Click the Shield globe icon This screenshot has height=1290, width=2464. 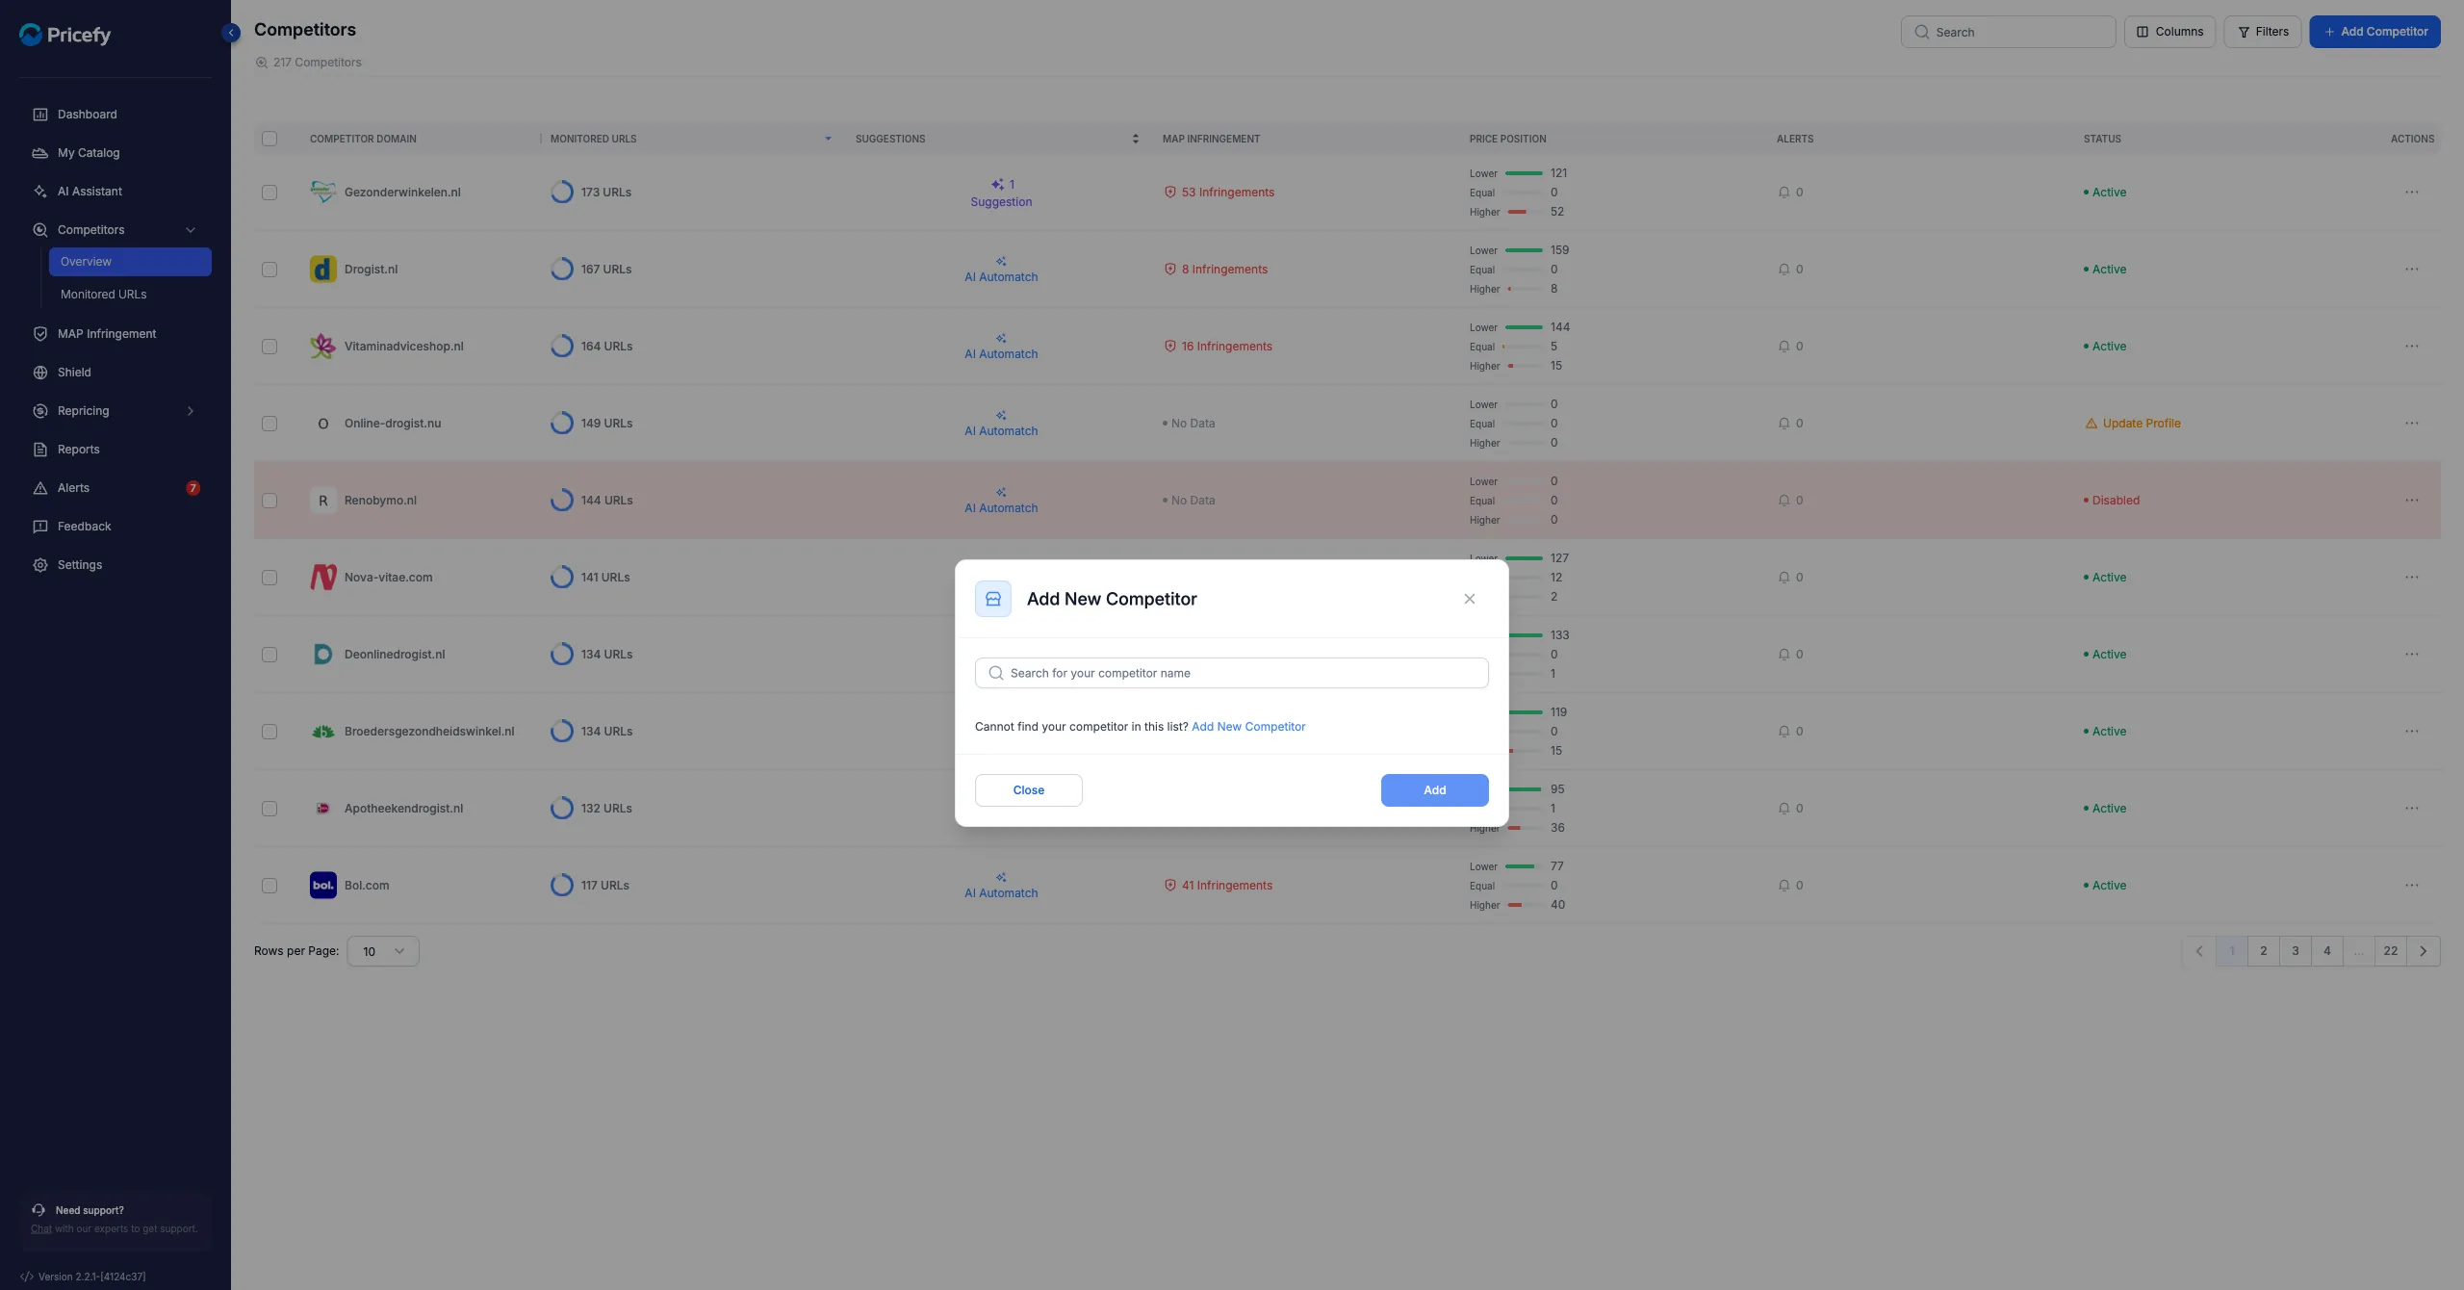(x=40, y=373)
